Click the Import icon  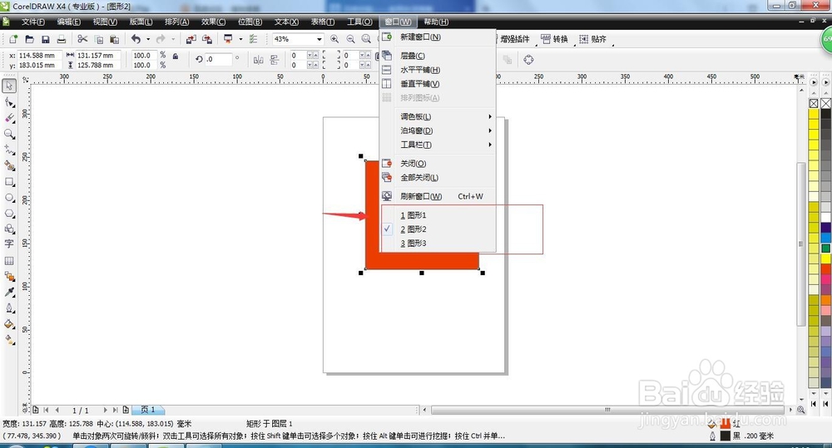coord(191,39)
